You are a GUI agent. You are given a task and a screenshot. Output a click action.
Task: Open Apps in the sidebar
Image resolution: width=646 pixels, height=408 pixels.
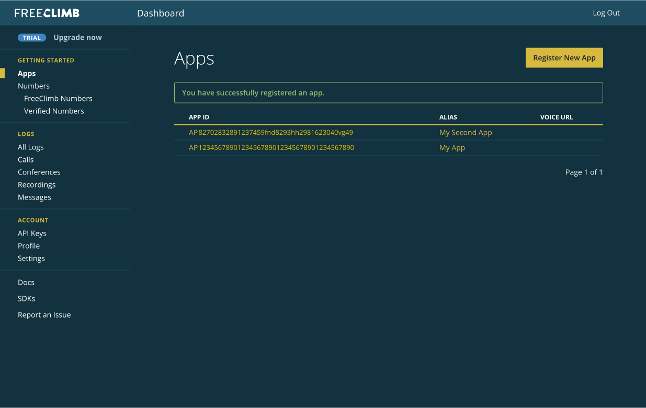click(x=27, y=74)
